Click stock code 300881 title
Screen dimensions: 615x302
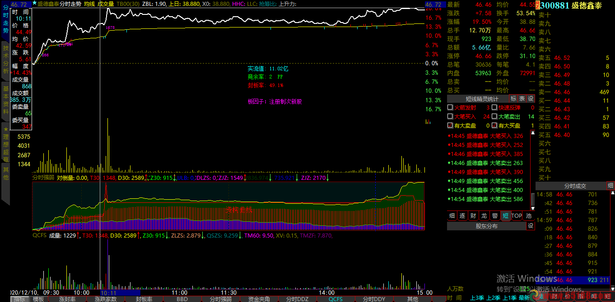554,5
